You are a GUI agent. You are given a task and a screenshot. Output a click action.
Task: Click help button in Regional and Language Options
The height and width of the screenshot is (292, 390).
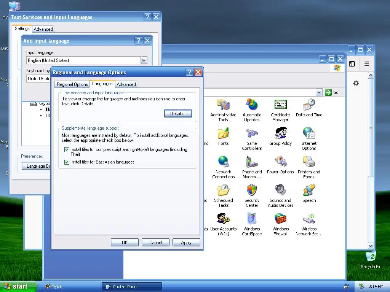tap(189, 72)
